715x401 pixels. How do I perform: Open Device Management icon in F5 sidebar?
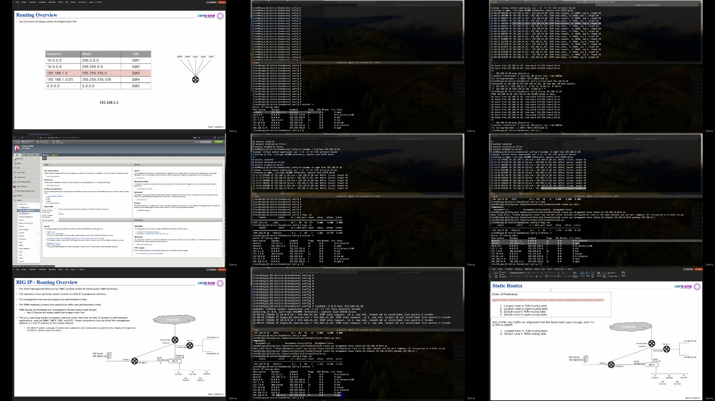(x=15, y=182)
